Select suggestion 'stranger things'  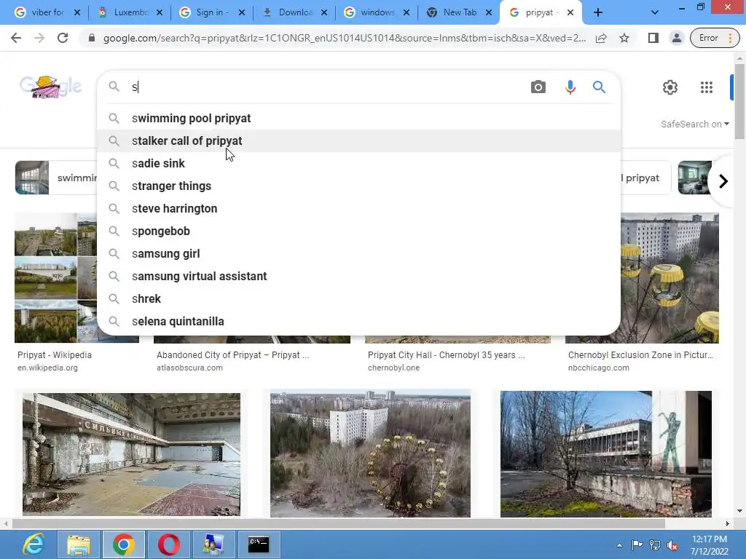358,186
